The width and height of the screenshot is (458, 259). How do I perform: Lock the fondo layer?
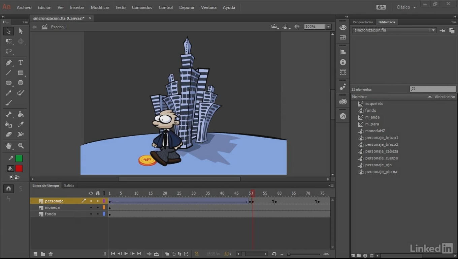point(98,214)
